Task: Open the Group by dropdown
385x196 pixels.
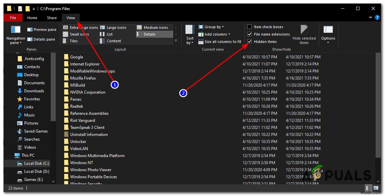Action: [x=211, y=27]
